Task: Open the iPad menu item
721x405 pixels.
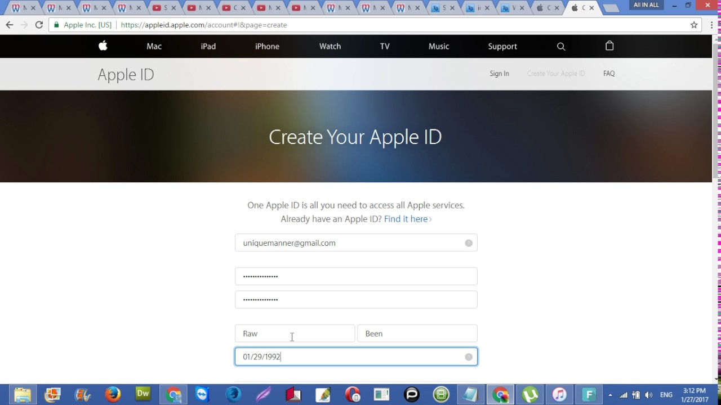Action: coord(208,46)
